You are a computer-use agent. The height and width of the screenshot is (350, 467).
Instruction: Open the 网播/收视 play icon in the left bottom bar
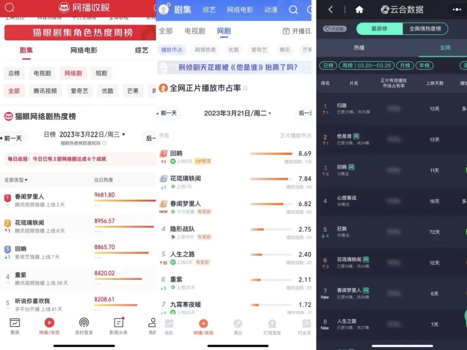click(50, 323)
